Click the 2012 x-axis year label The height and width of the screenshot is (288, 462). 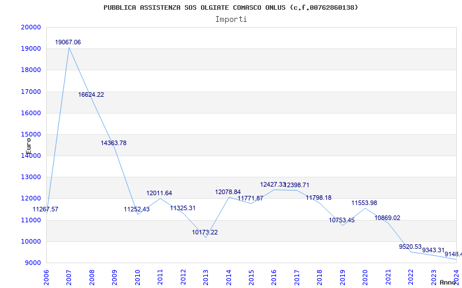click(x=183, y=277)
